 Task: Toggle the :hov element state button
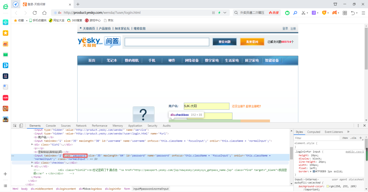tap(345, 138)
